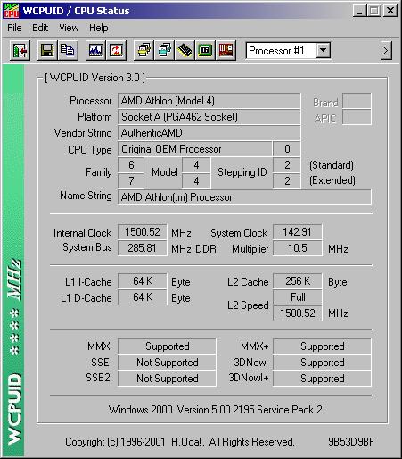Click the Multiplier value 10.5
402x459 pixels.
(298, 248)
